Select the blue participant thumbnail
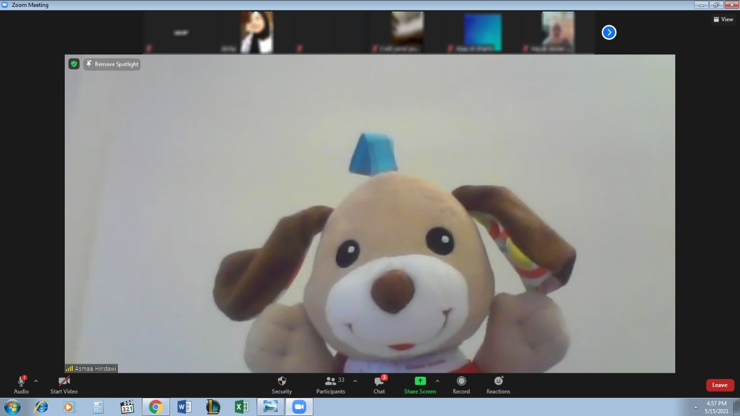740x416 pixels. click(x=483, y=32)
